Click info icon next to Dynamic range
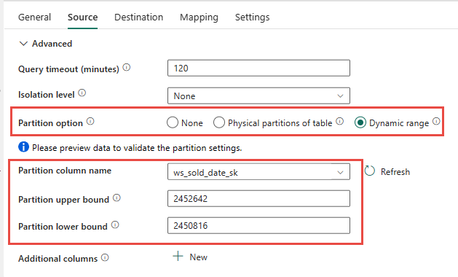The image size is (458, 277). pos(436,121)
